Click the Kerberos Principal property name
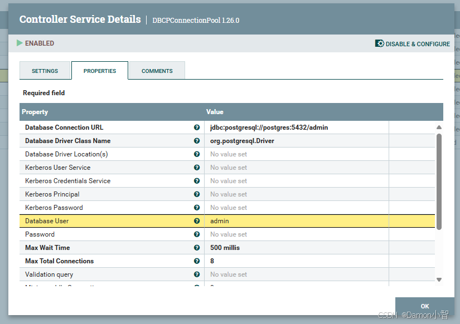 (52, 194)
